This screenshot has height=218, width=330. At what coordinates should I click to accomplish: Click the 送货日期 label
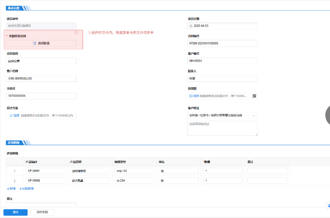coord(193,19)
